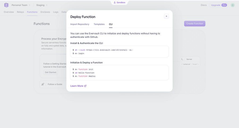Switch to Import Repository tab
Screen dimensions: 239x128
tap(80, 24)
